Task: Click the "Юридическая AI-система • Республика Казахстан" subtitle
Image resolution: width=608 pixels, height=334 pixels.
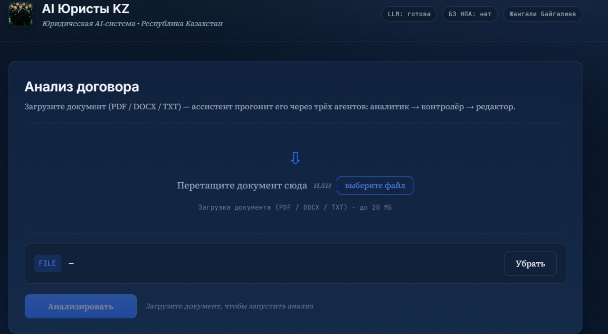Action: click(132, 24)
